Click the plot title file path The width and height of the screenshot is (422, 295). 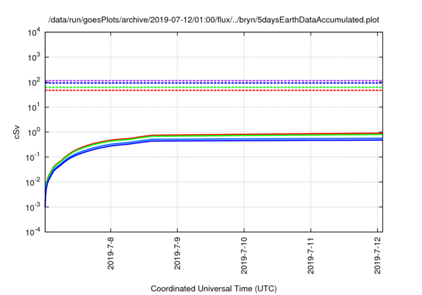(214, 20)
